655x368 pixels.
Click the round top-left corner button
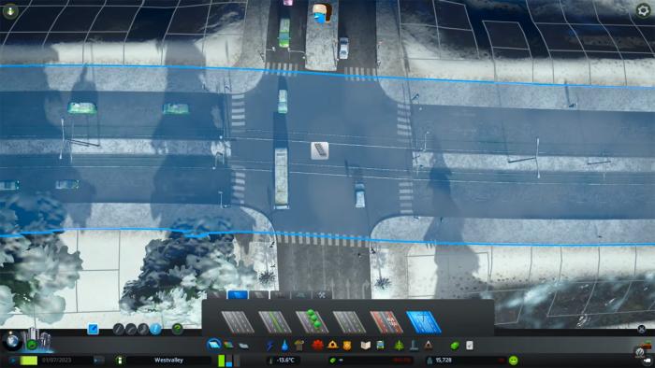point(10,11)
